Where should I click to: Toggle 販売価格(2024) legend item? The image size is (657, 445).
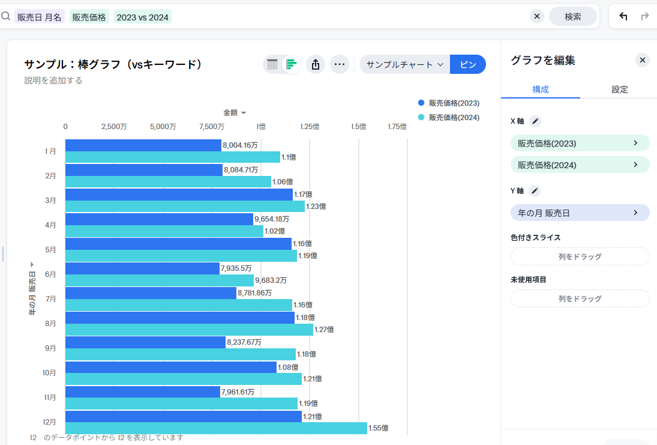coord(449,118)
